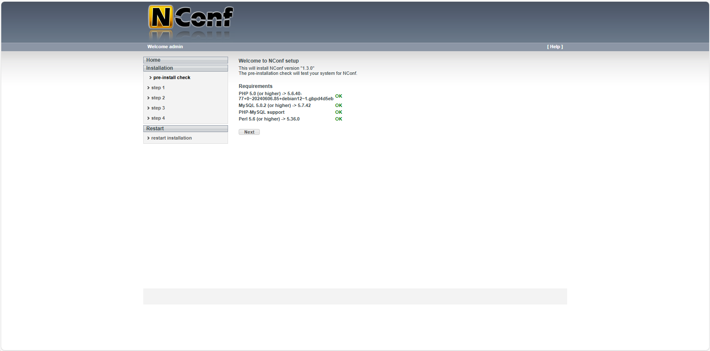Click the arrow icon next to step 2
The height and width of the screenshot is (351, 710).
[x=148, y=98]
